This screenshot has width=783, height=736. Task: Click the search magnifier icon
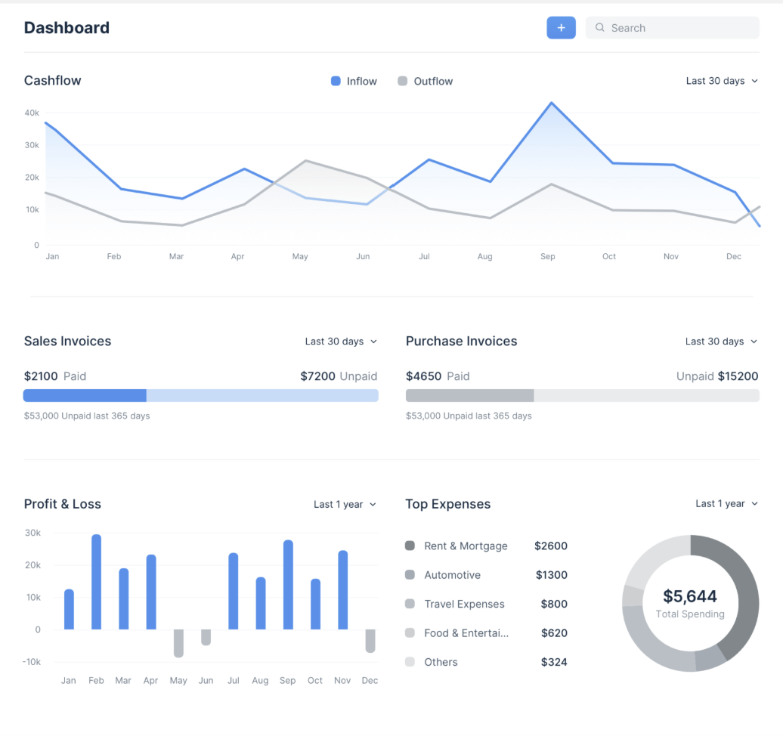click(x=600, y=27)
